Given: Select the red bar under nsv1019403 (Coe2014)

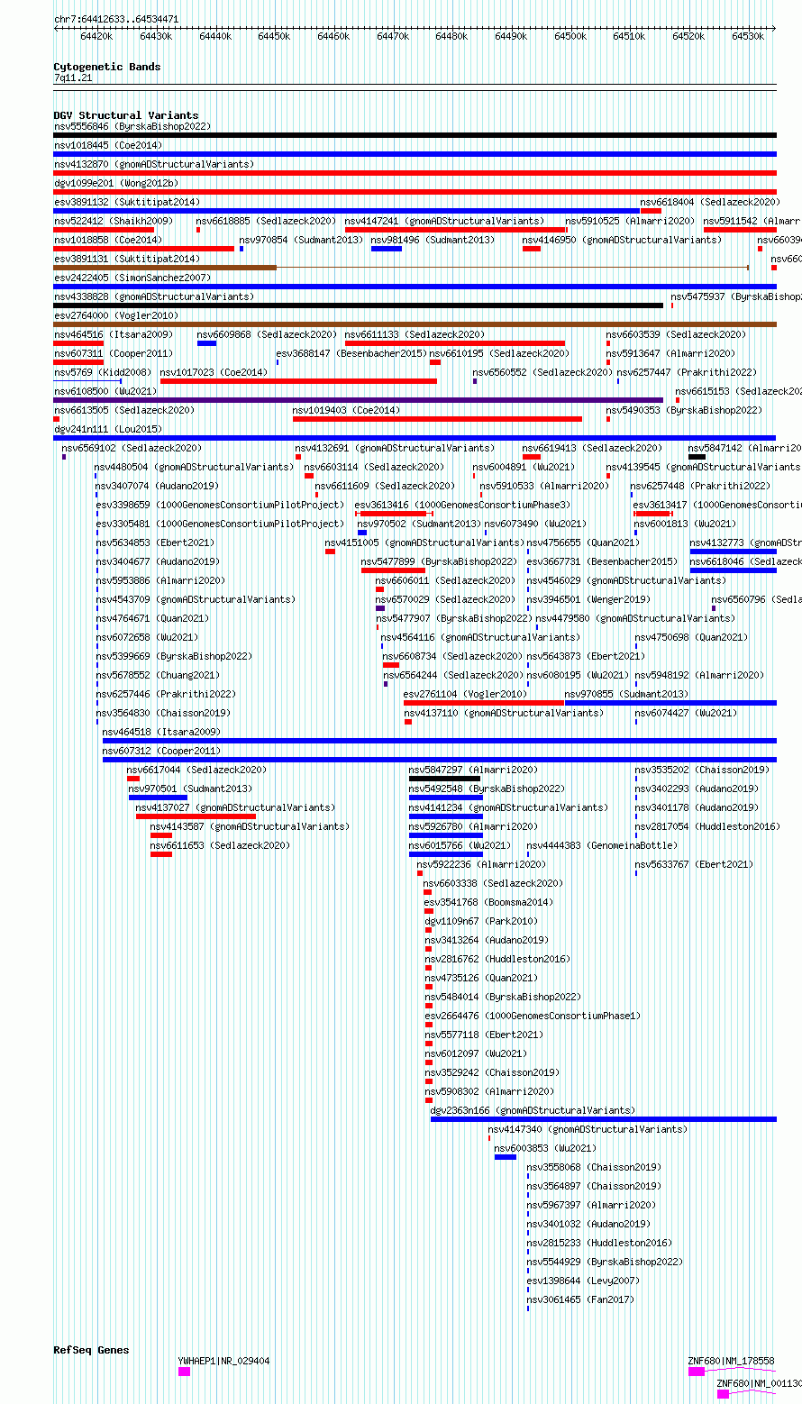Looking at the screenshot, I should coord(437,419).
